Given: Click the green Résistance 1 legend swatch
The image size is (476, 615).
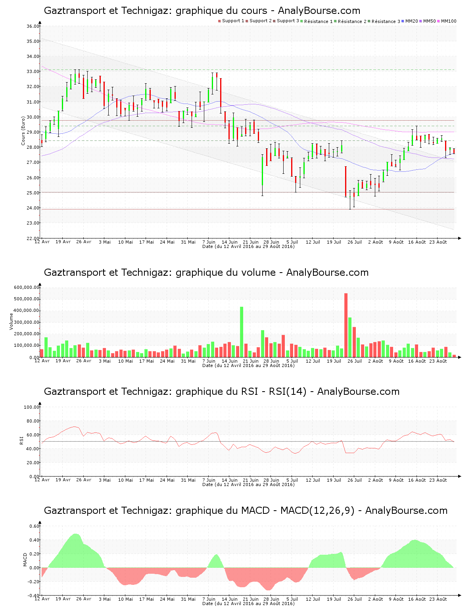Looking at the screenshot, I should pyautogui.click(x=302, y=21).
